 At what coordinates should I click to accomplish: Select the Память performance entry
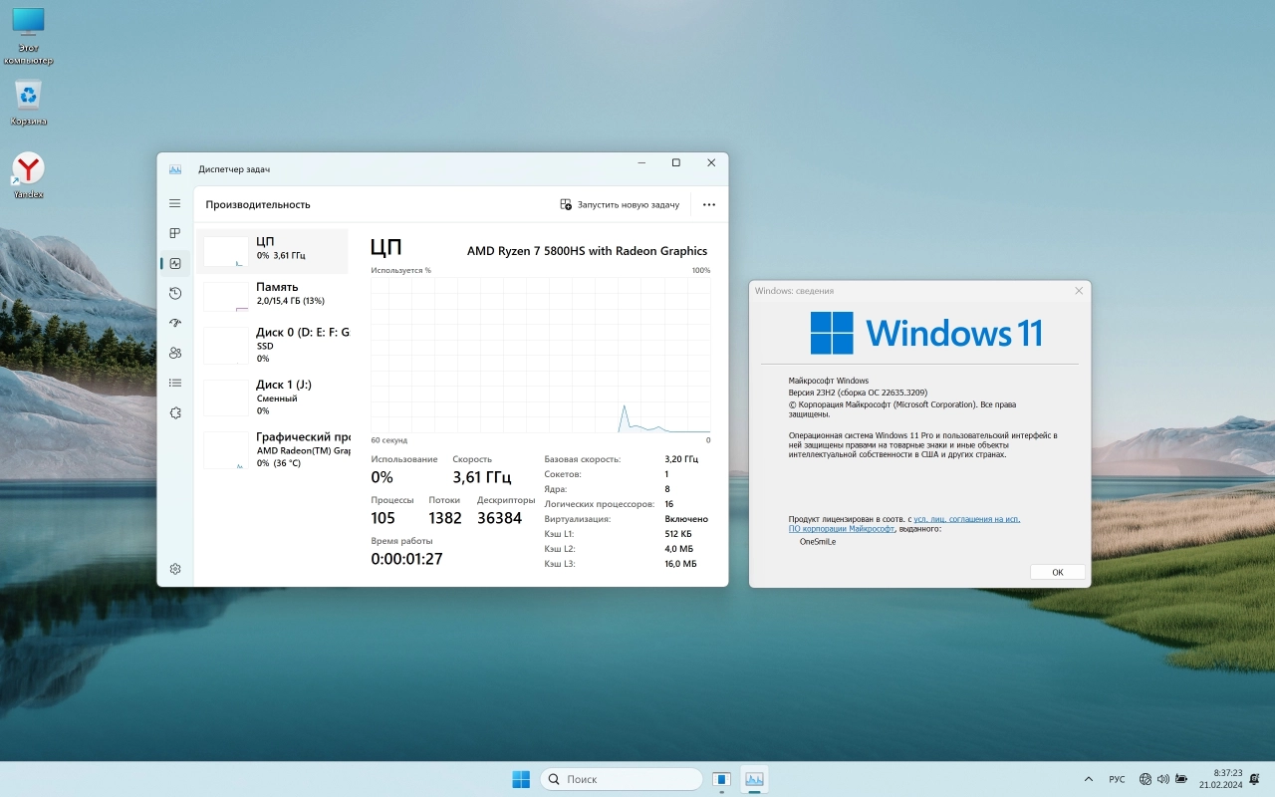click(x=272, y=296)
